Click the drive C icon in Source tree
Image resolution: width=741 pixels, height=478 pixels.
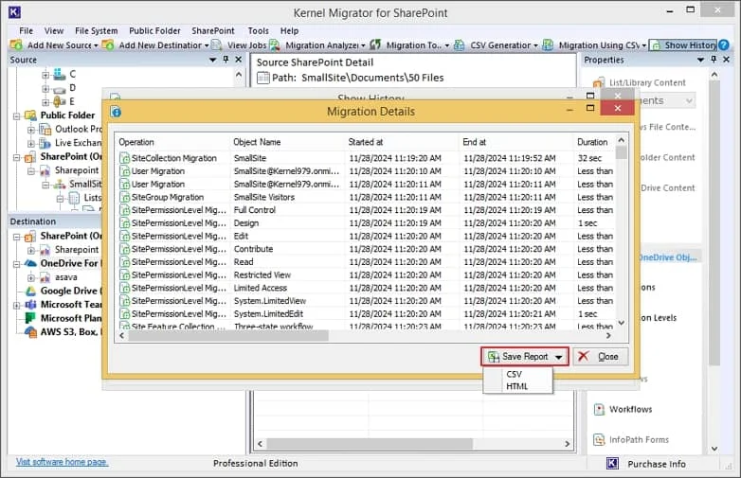tap(60, 74)
